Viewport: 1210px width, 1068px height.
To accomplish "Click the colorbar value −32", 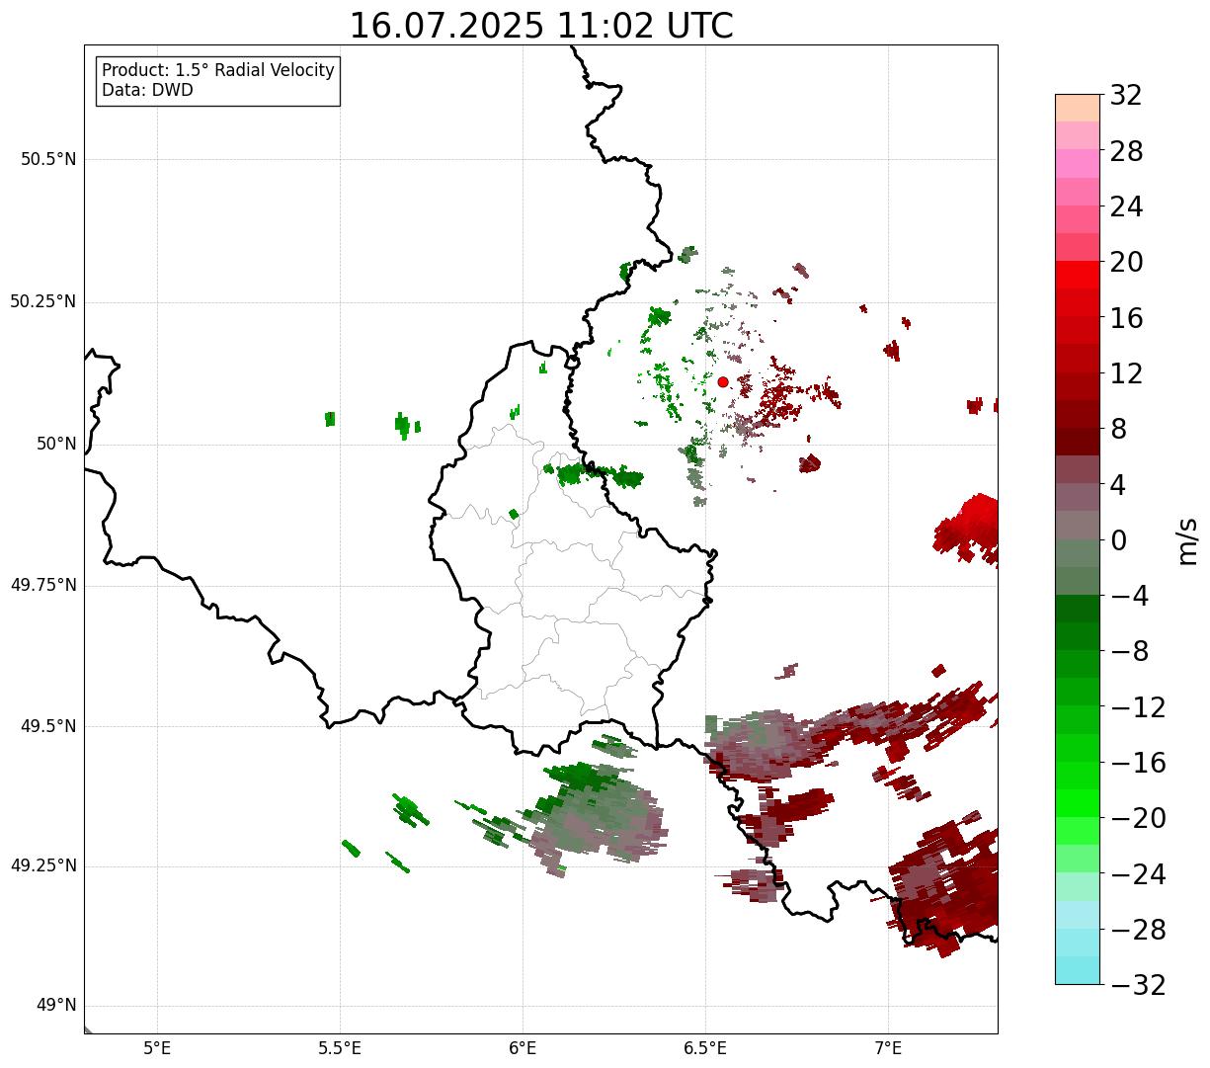I will (1138, 985).
